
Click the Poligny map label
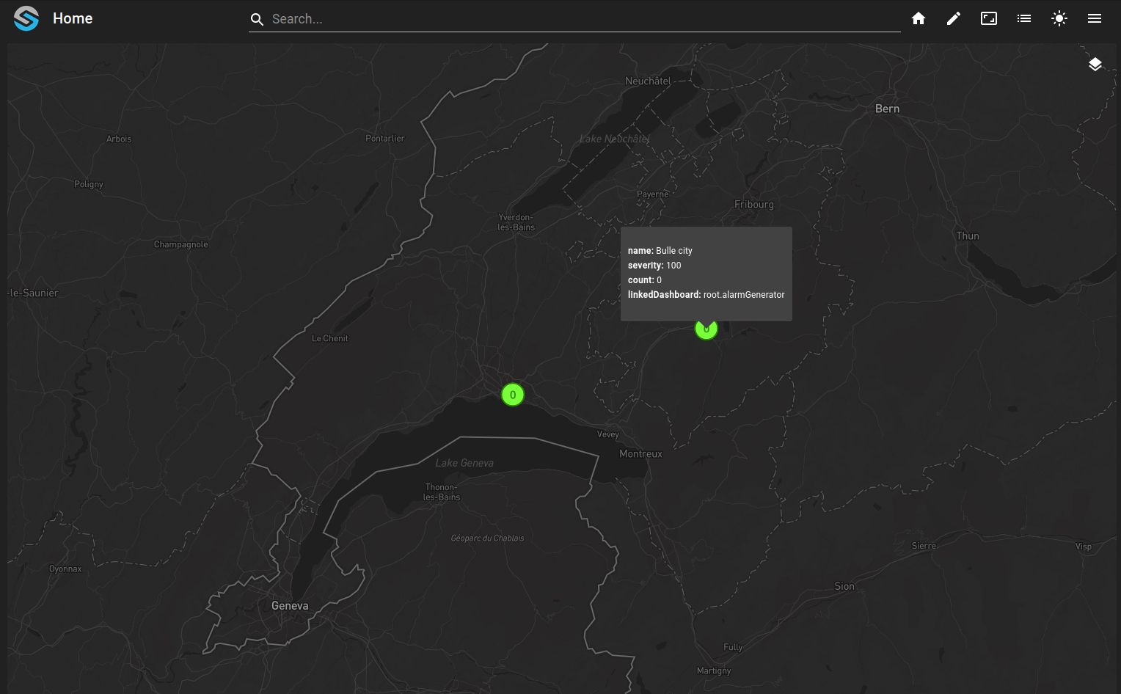(89, 185)
